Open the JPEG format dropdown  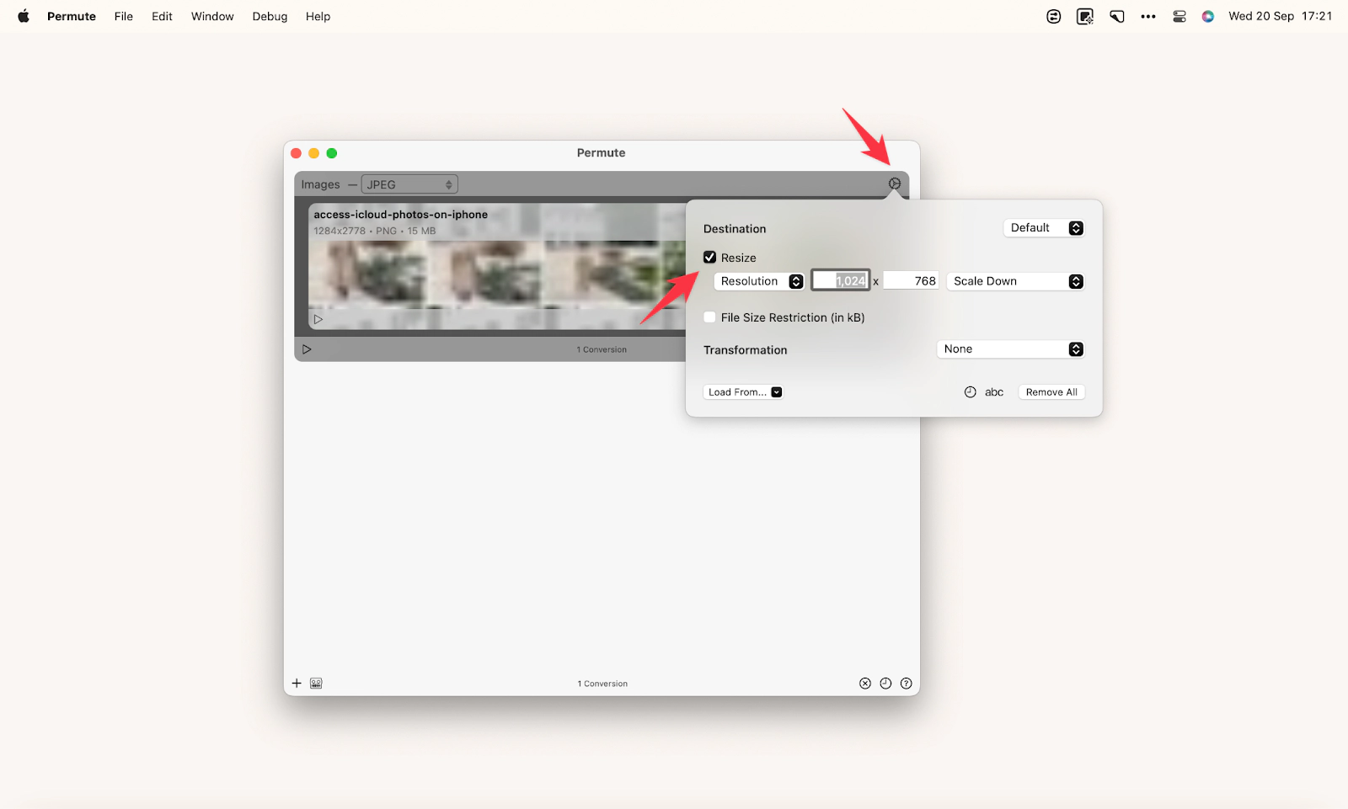(x=409, y=184)
